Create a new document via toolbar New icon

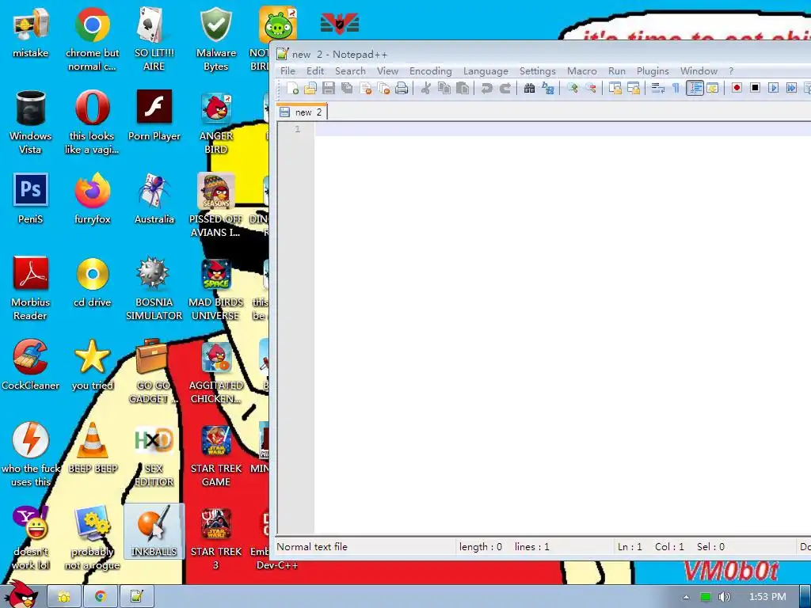(x=292, y=89)
